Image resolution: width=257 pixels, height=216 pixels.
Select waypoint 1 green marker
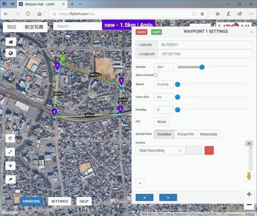pos(63,59)
